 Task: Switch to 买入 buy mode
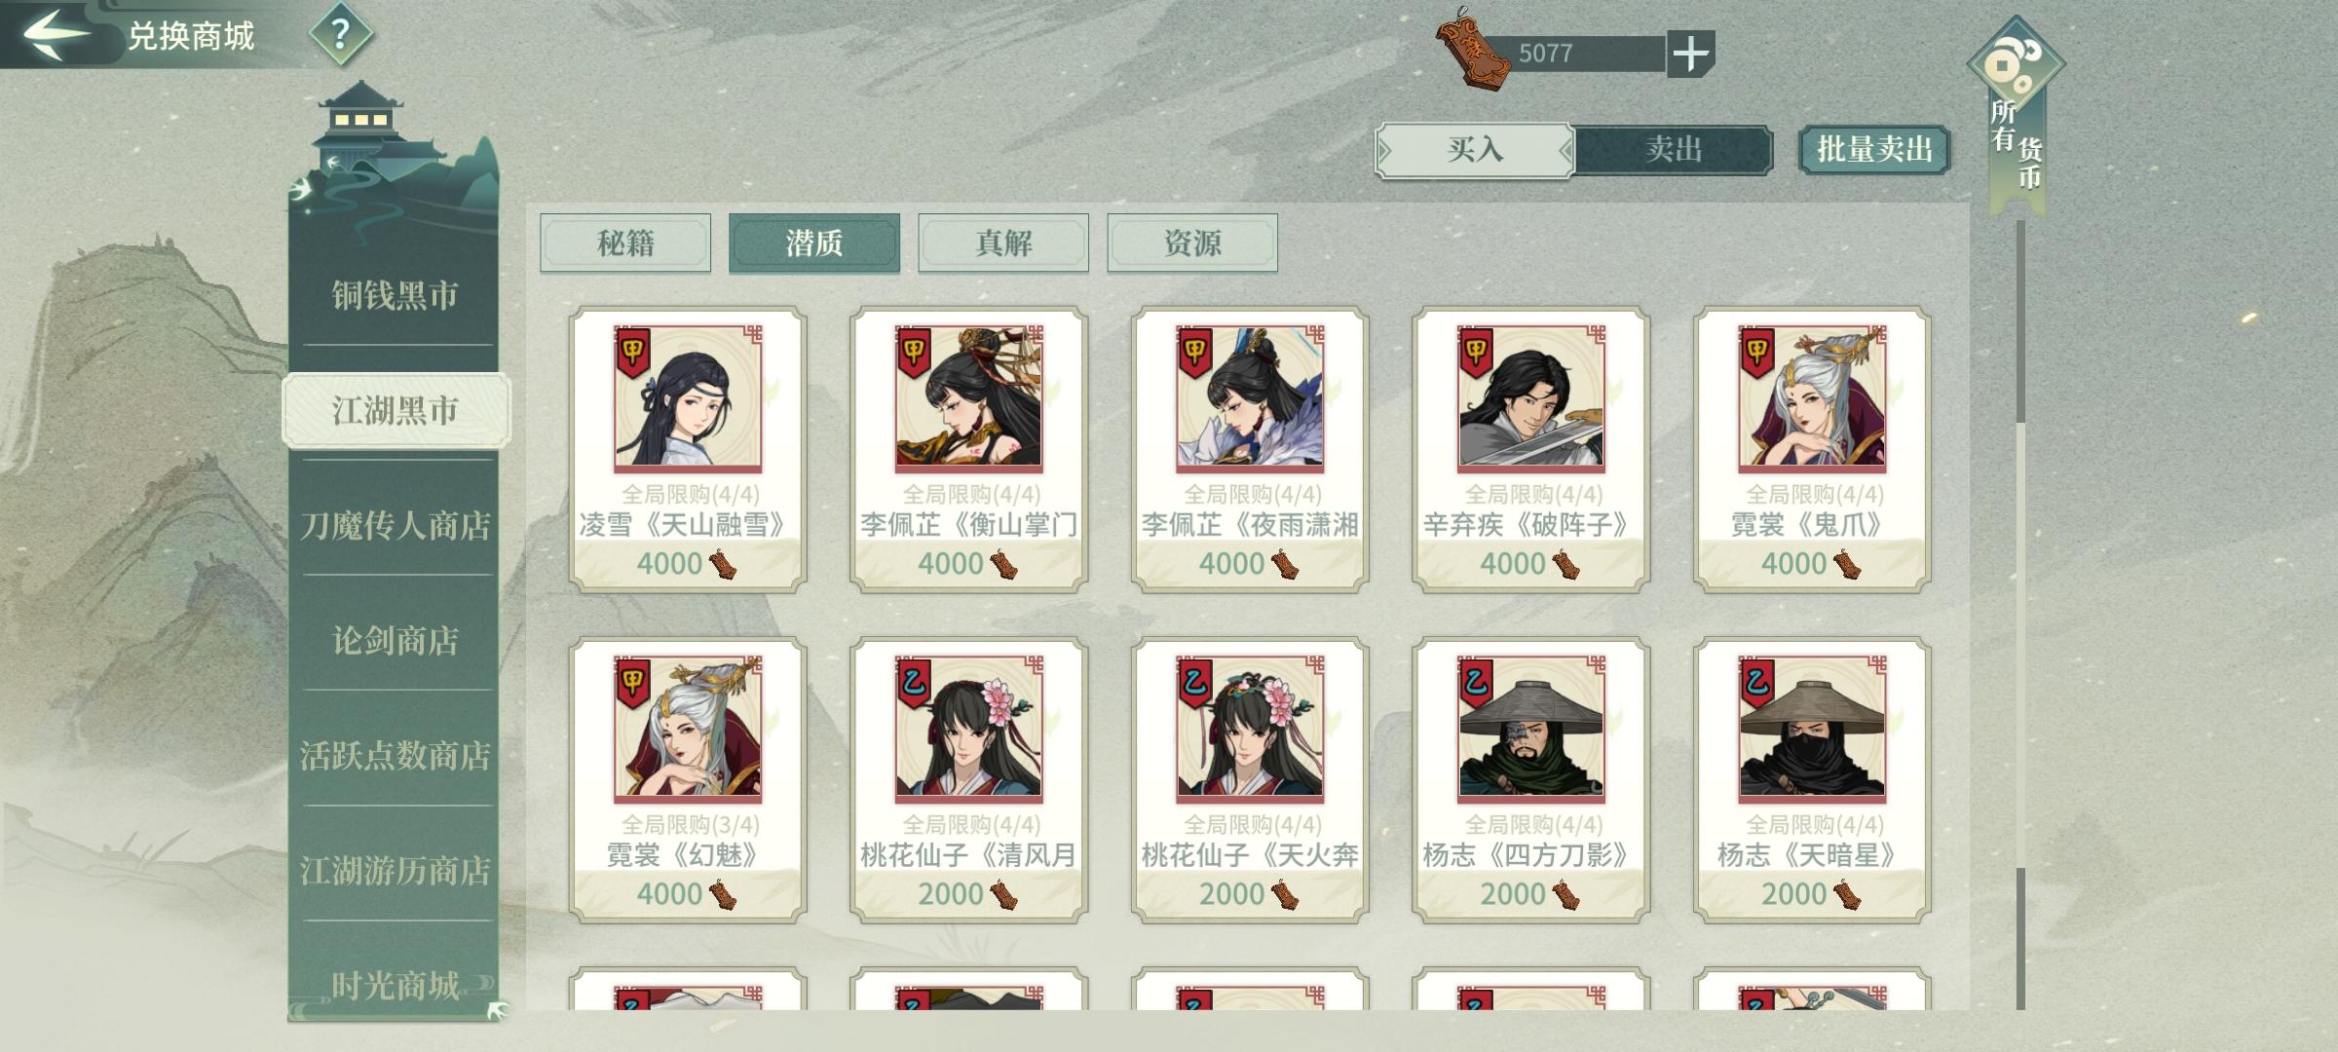tap(1474, 150)
